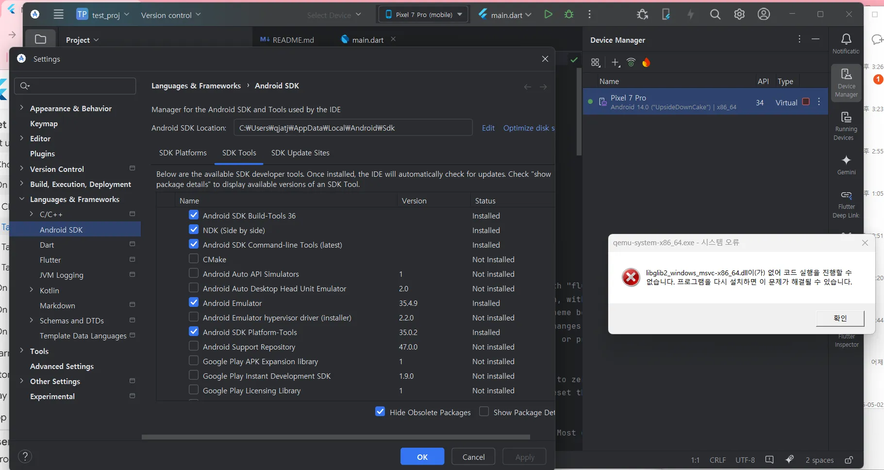The height and width of the screenshot is (470, 884).
Task: Open the Notifications bell icon
Action: [846, 43]
